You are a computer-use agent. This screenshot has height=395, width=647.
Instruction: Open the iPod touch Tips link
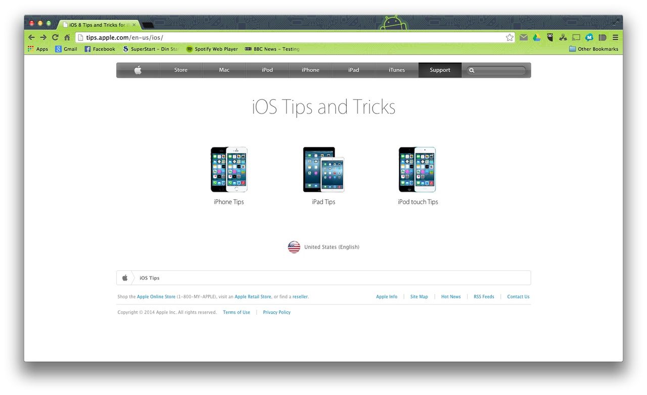click(x=418, y=202)
